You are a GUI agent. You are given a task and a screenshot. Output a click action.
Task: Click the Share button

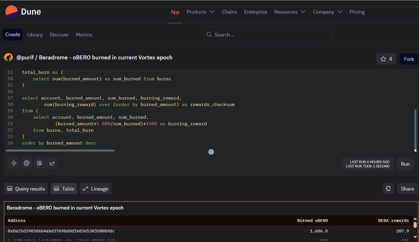407,189
